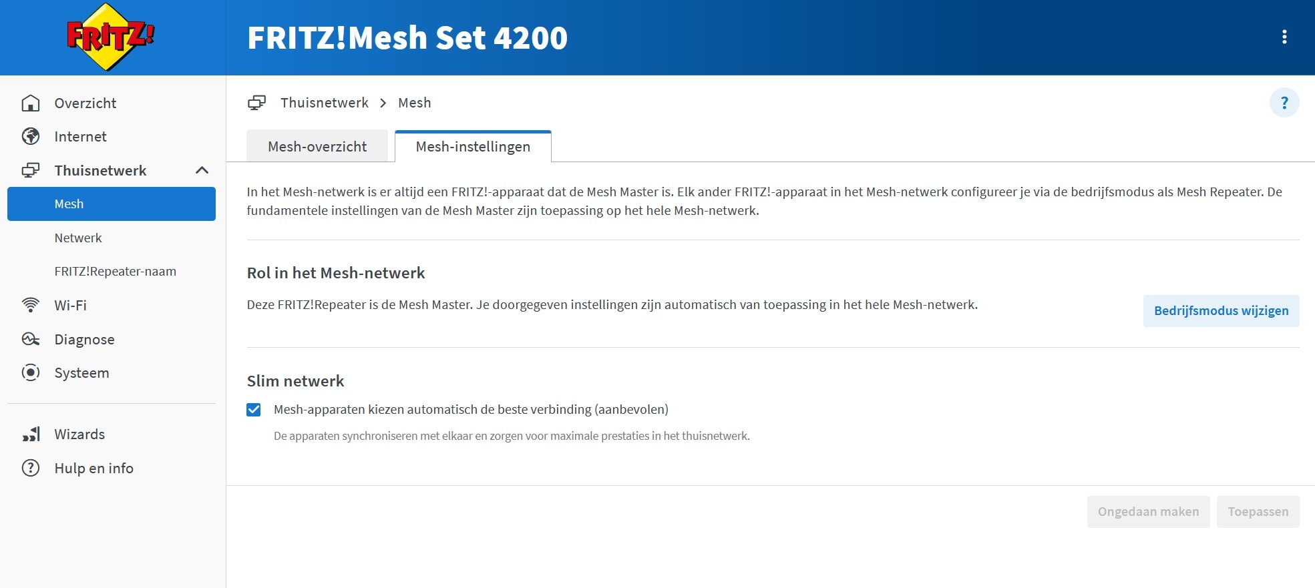The width and height of the screenshot is (1315, 588).
Task: Click the Thuisnetwerk breadcrumb icon
Action: 257,103
